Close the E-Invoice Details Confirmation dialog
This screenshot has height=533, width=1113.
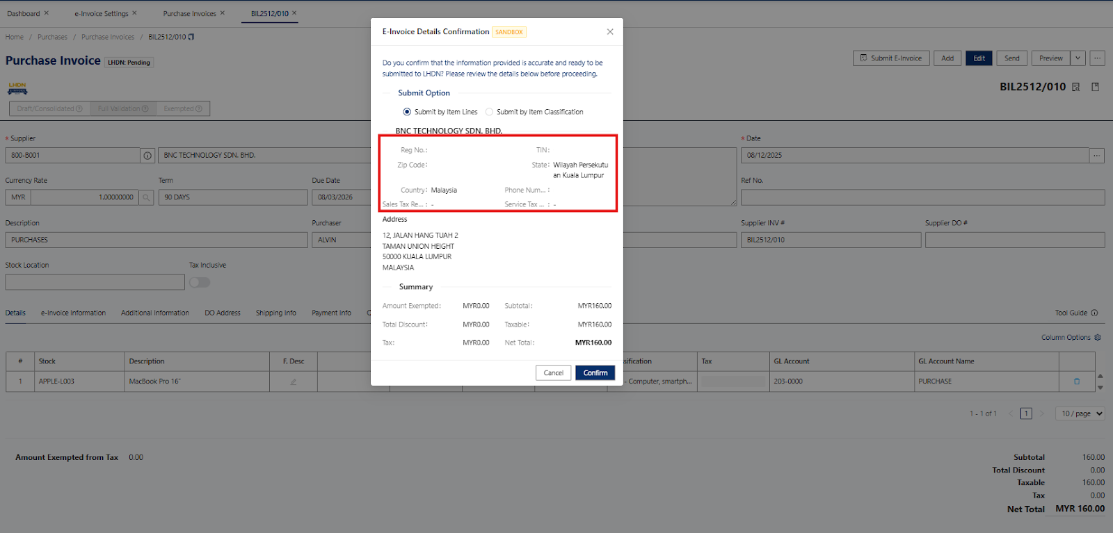pos(610,32)
